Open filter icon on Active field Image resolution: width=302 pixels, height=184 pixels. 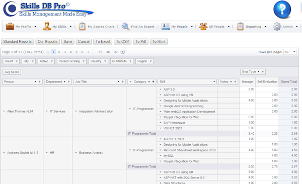click(x=52, y=61)
